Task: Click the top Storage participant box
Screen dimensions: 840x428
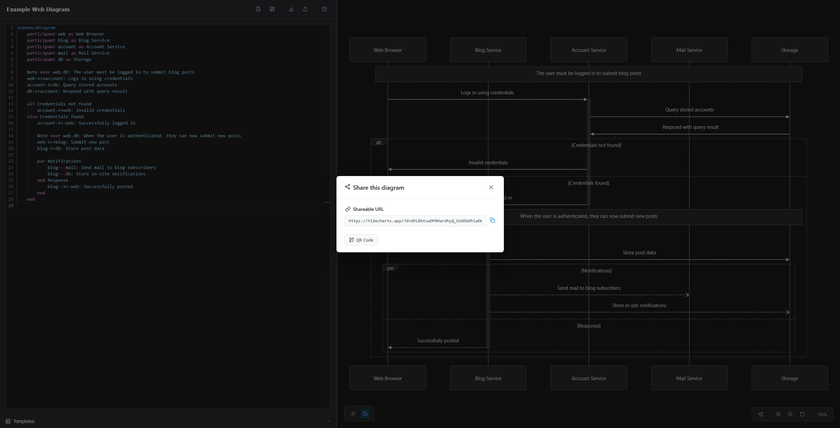Action: click(789, 50)
